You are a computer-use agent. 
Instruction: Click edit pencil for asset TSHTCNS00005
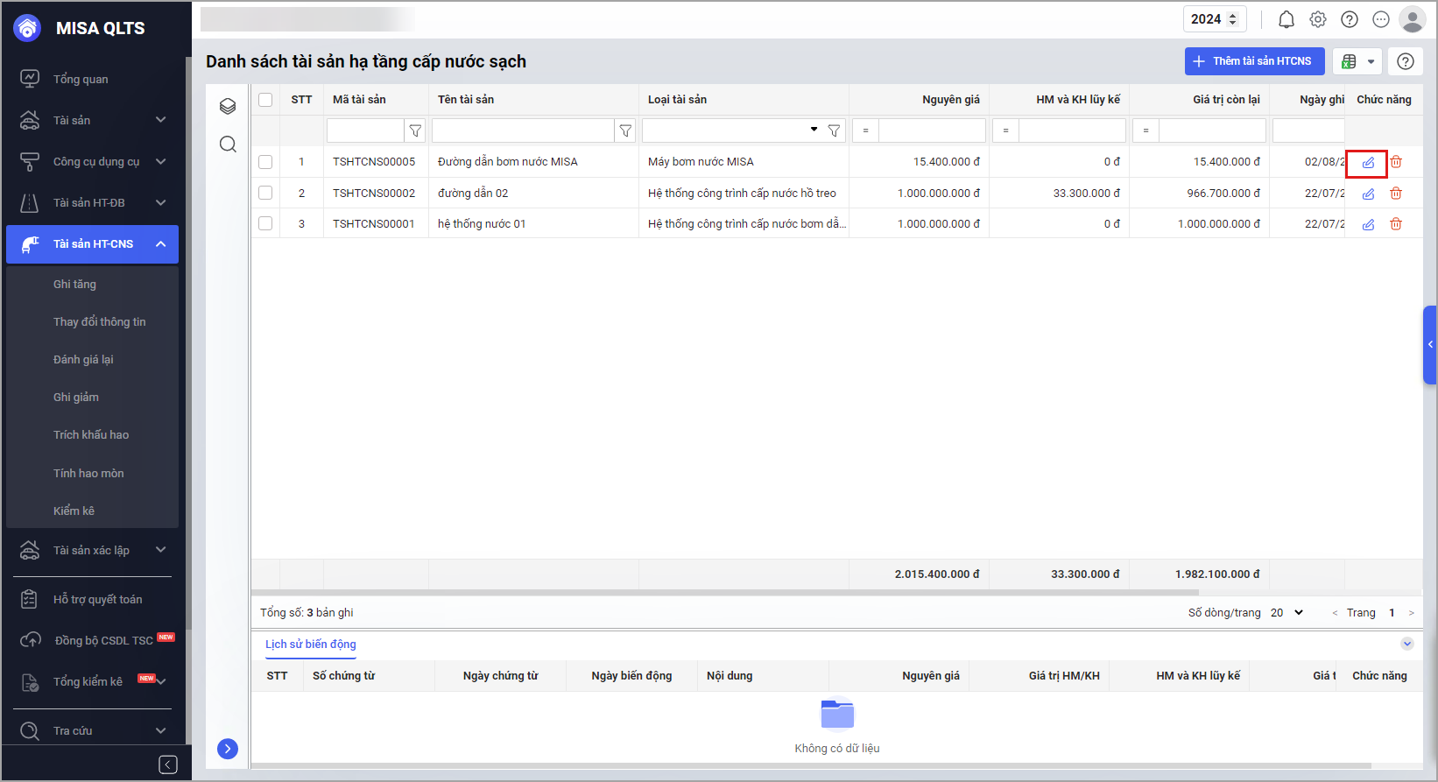click(x=1367, y=163)
